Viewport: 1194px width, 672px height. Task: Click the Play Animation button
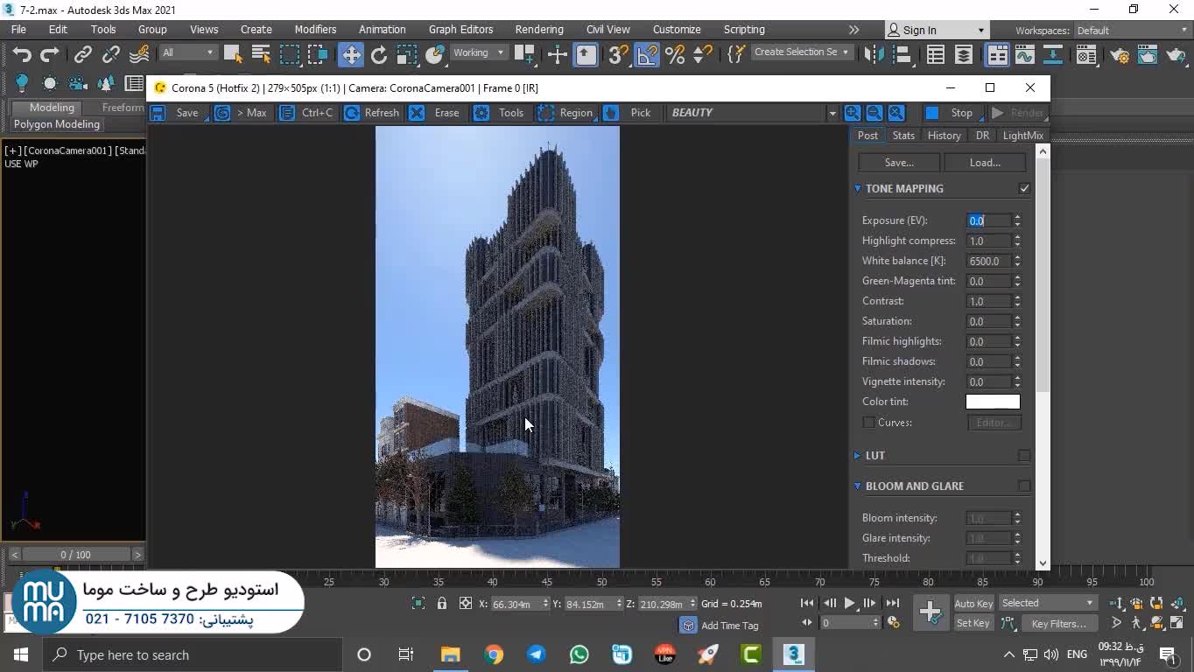coord(849,603)
